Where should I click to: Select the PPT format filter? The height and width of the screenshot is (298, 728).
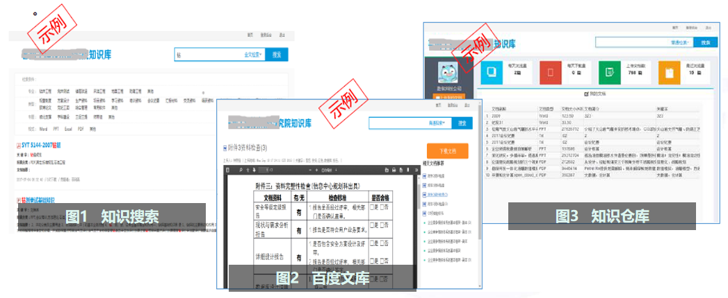55,130
